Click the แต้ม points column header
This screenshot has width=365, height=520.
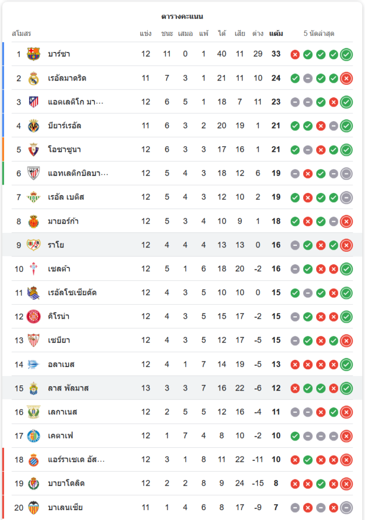[x=276, y=33]
